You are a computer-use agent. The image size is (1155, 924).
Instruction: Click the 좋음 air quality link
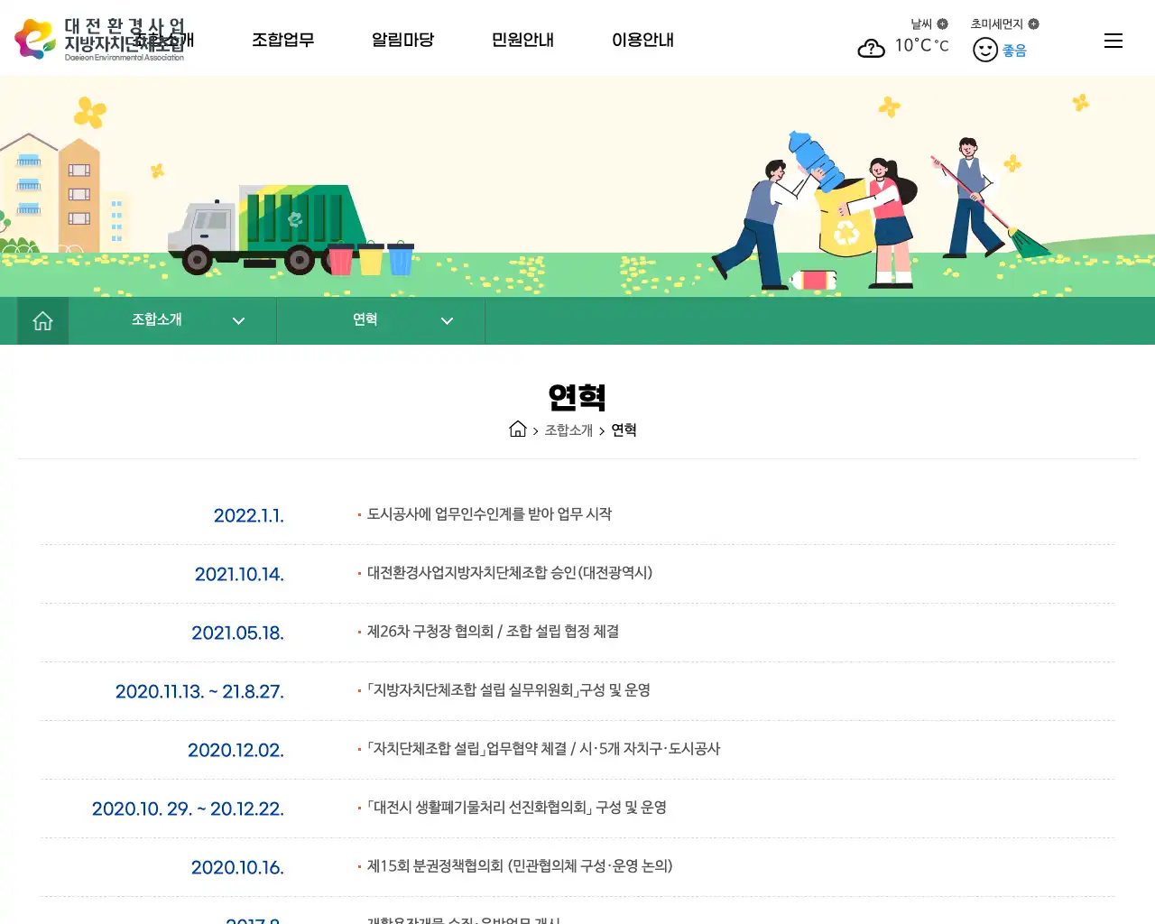1015,50
